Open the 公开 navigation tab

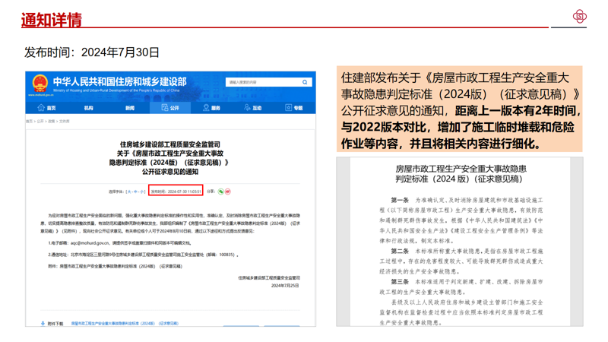click(170, 108)
